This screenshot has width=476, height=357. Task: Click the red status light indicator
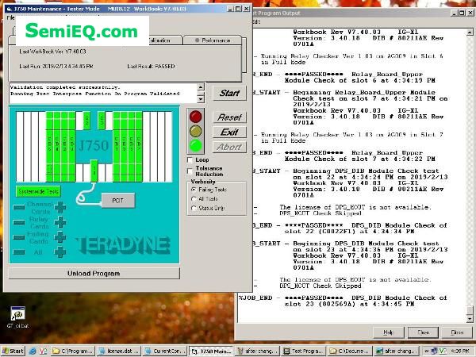tap(195, 117)
